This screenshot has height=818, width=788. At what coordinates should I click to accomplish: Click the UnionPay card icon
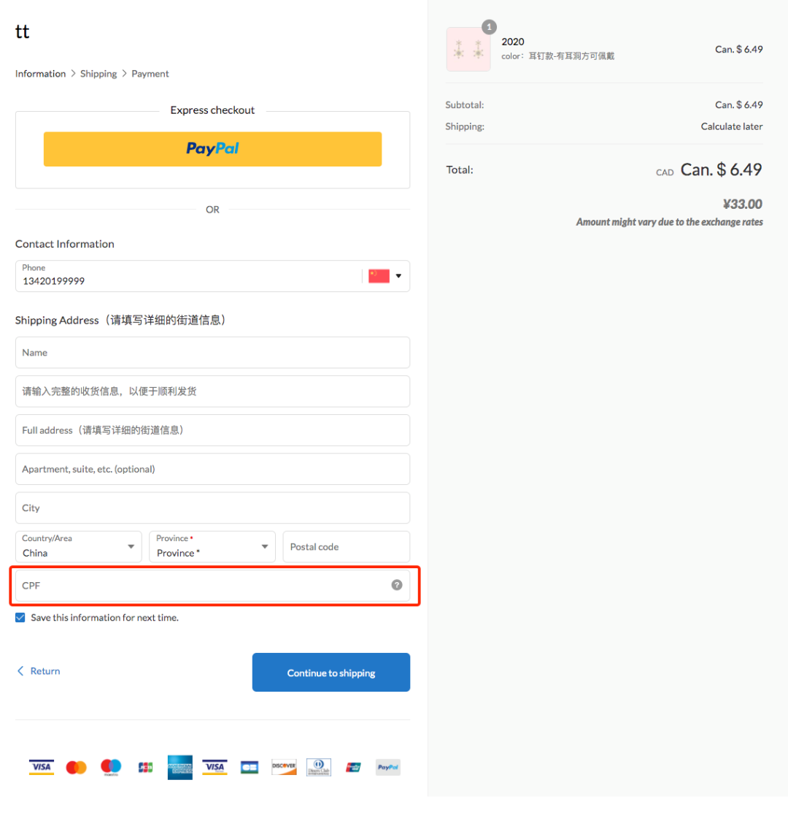(353, 768)
